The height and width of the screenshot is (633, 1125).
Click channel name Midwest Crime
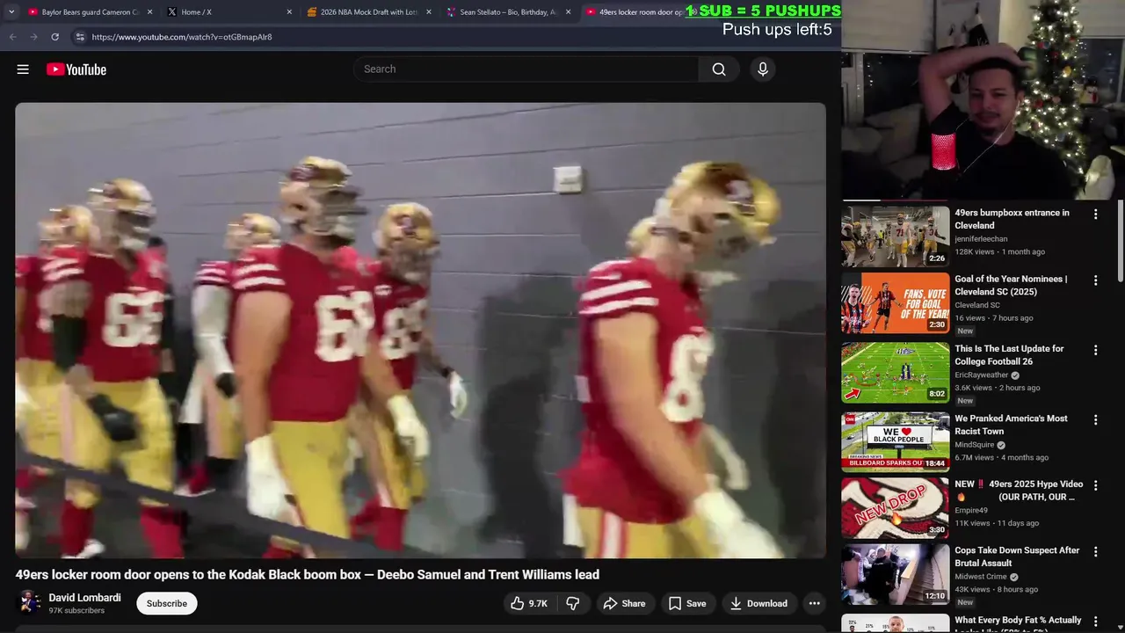tap(983, 577)
